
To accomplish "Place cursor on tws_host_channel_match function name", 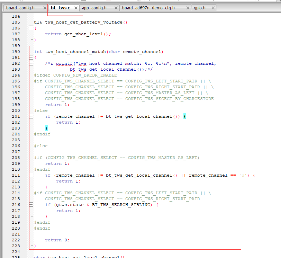I will [75, 52].
